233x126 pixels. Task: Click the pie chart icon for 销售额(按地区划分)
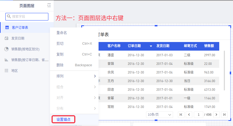[x=6, y=49]
